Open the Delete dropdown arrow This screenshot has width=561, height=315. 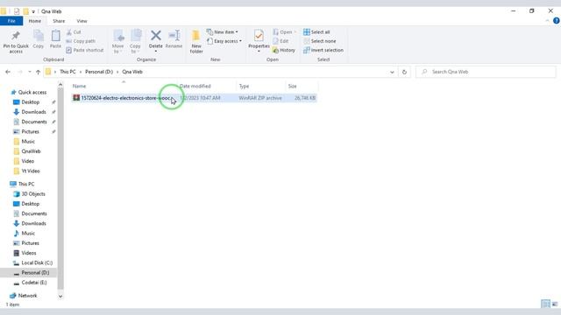[156, 52]
